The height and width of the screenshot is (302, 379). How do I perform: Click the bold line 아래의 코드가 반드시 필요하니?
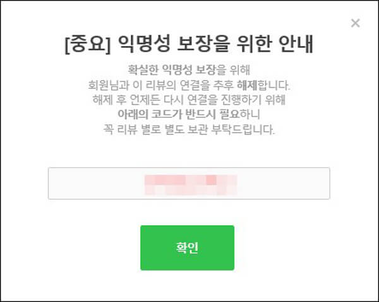189,114
